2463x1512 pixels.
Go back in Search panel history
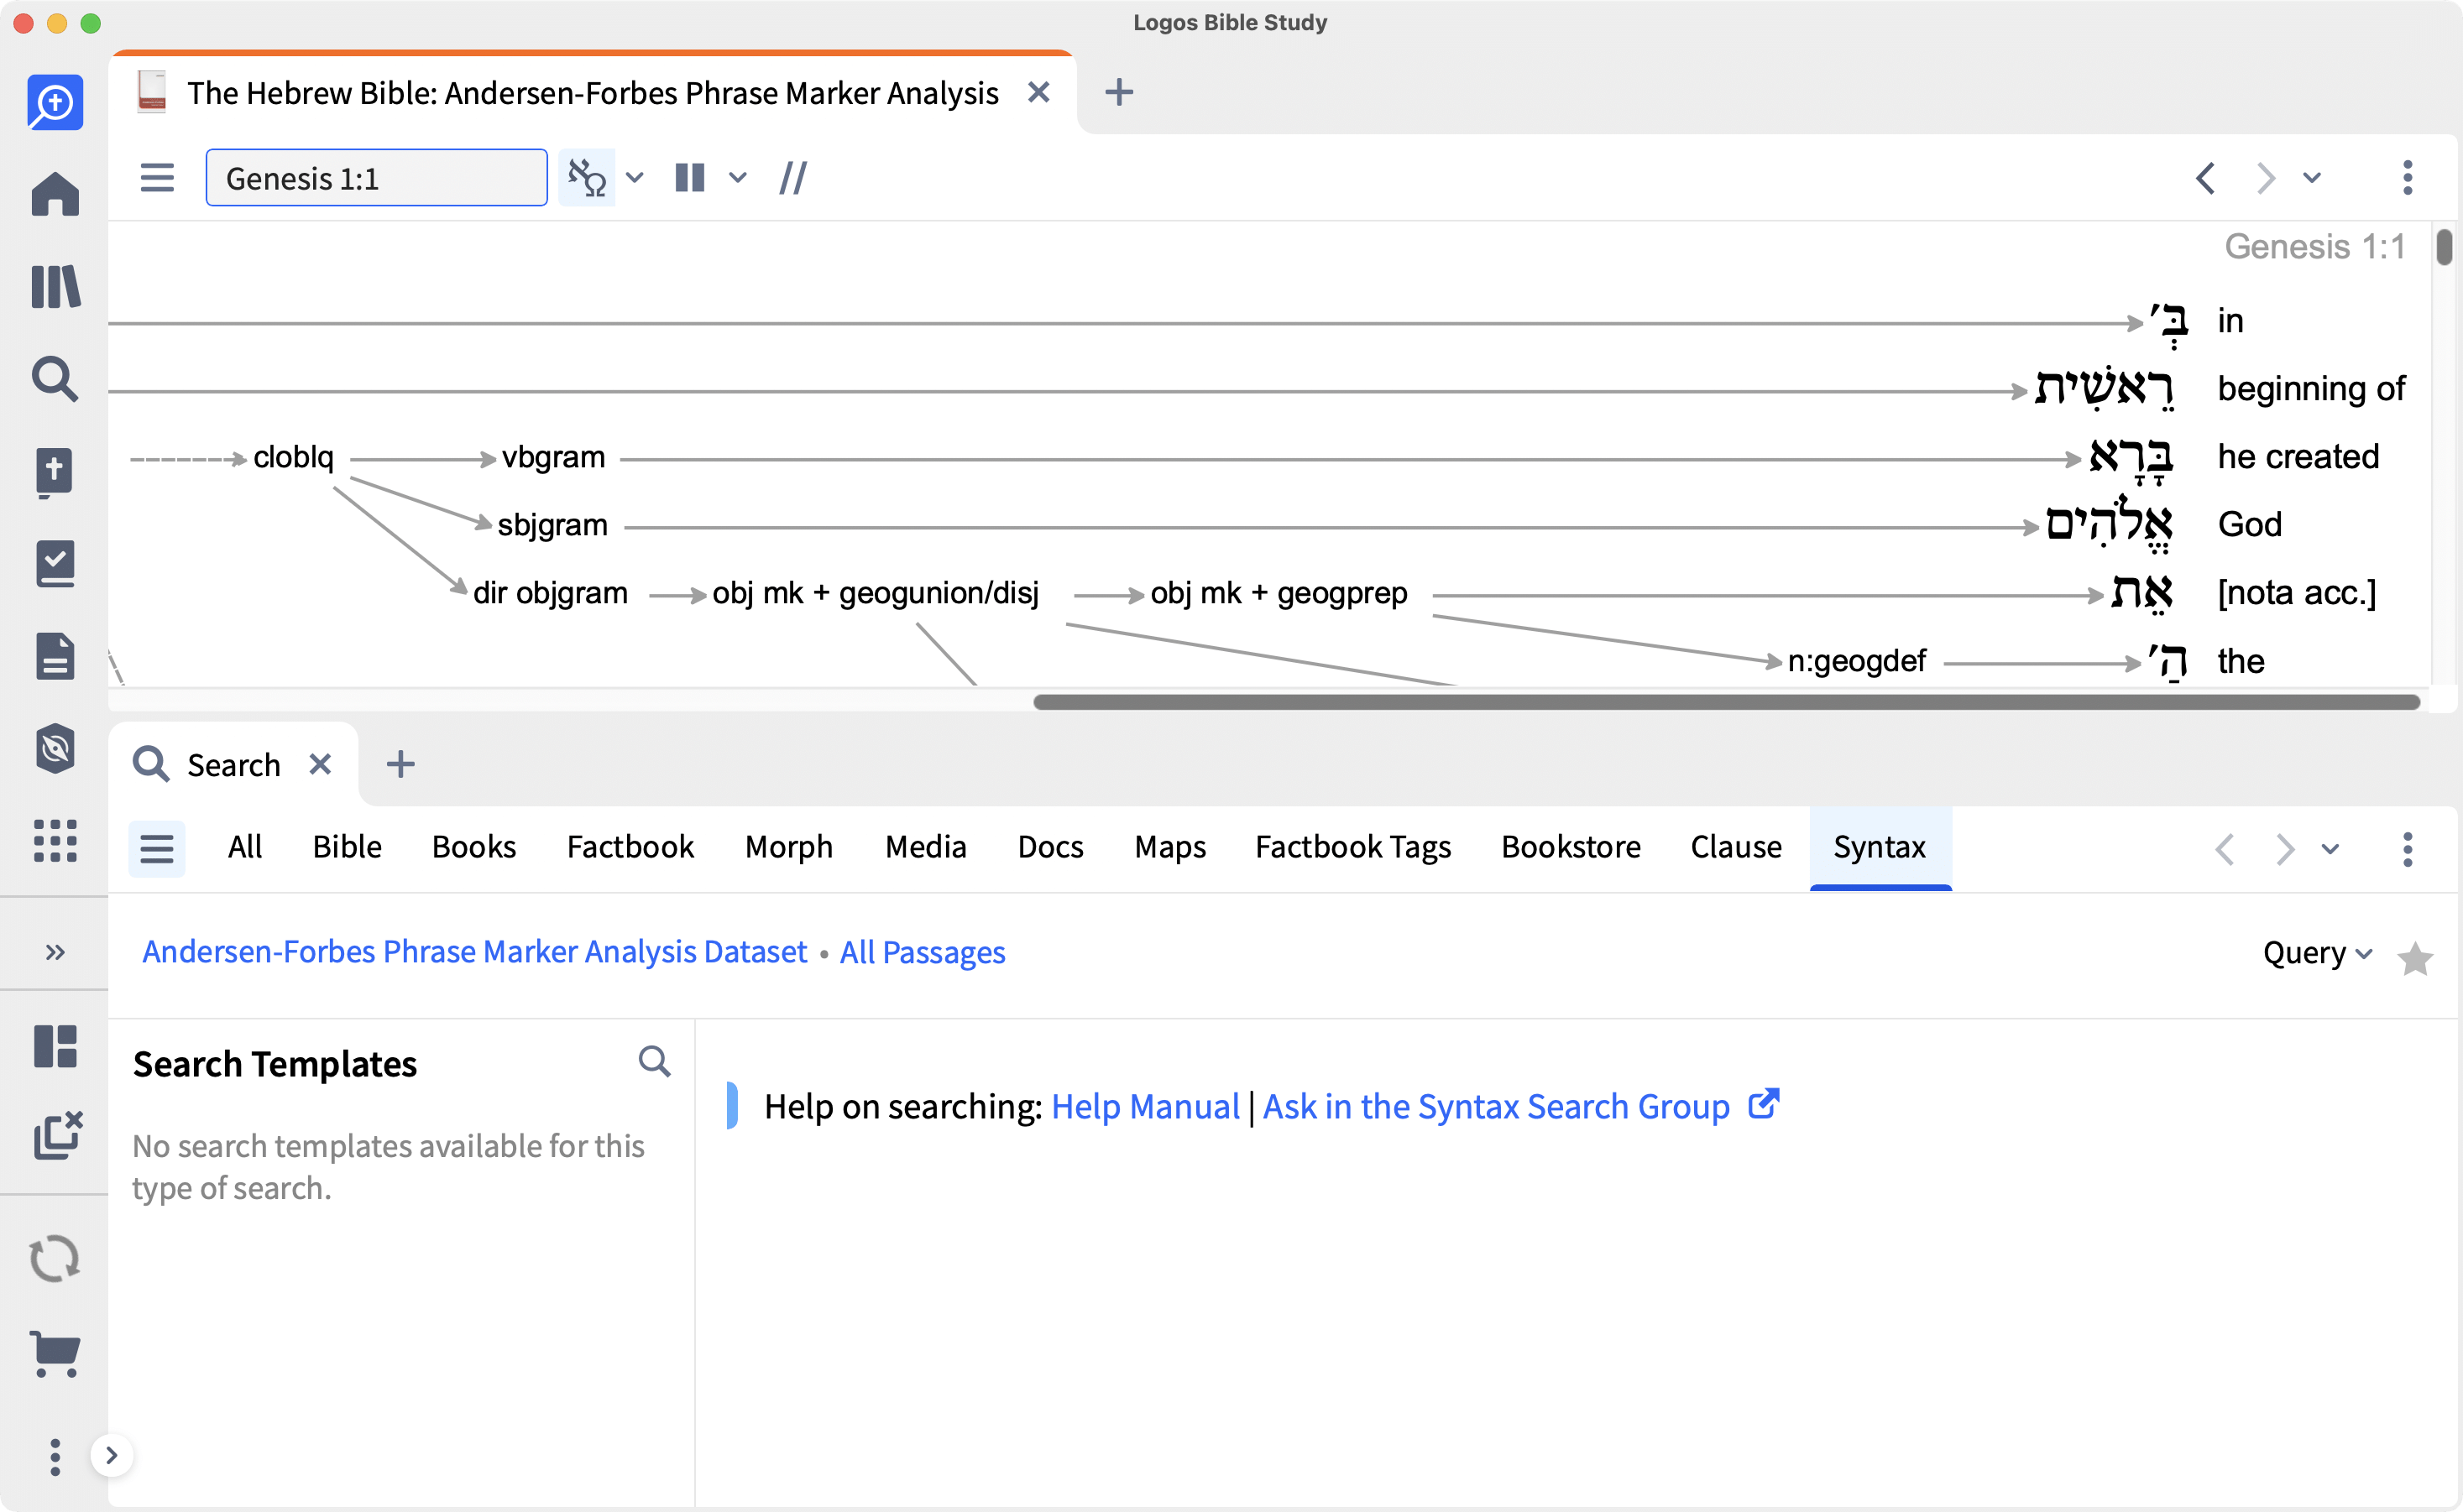coord(2225,849)
